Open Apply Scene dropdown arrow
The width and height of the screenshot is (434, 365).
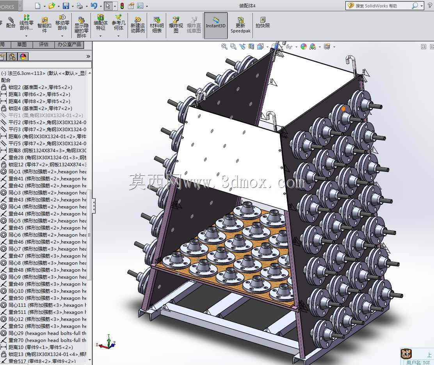[320, 47]
